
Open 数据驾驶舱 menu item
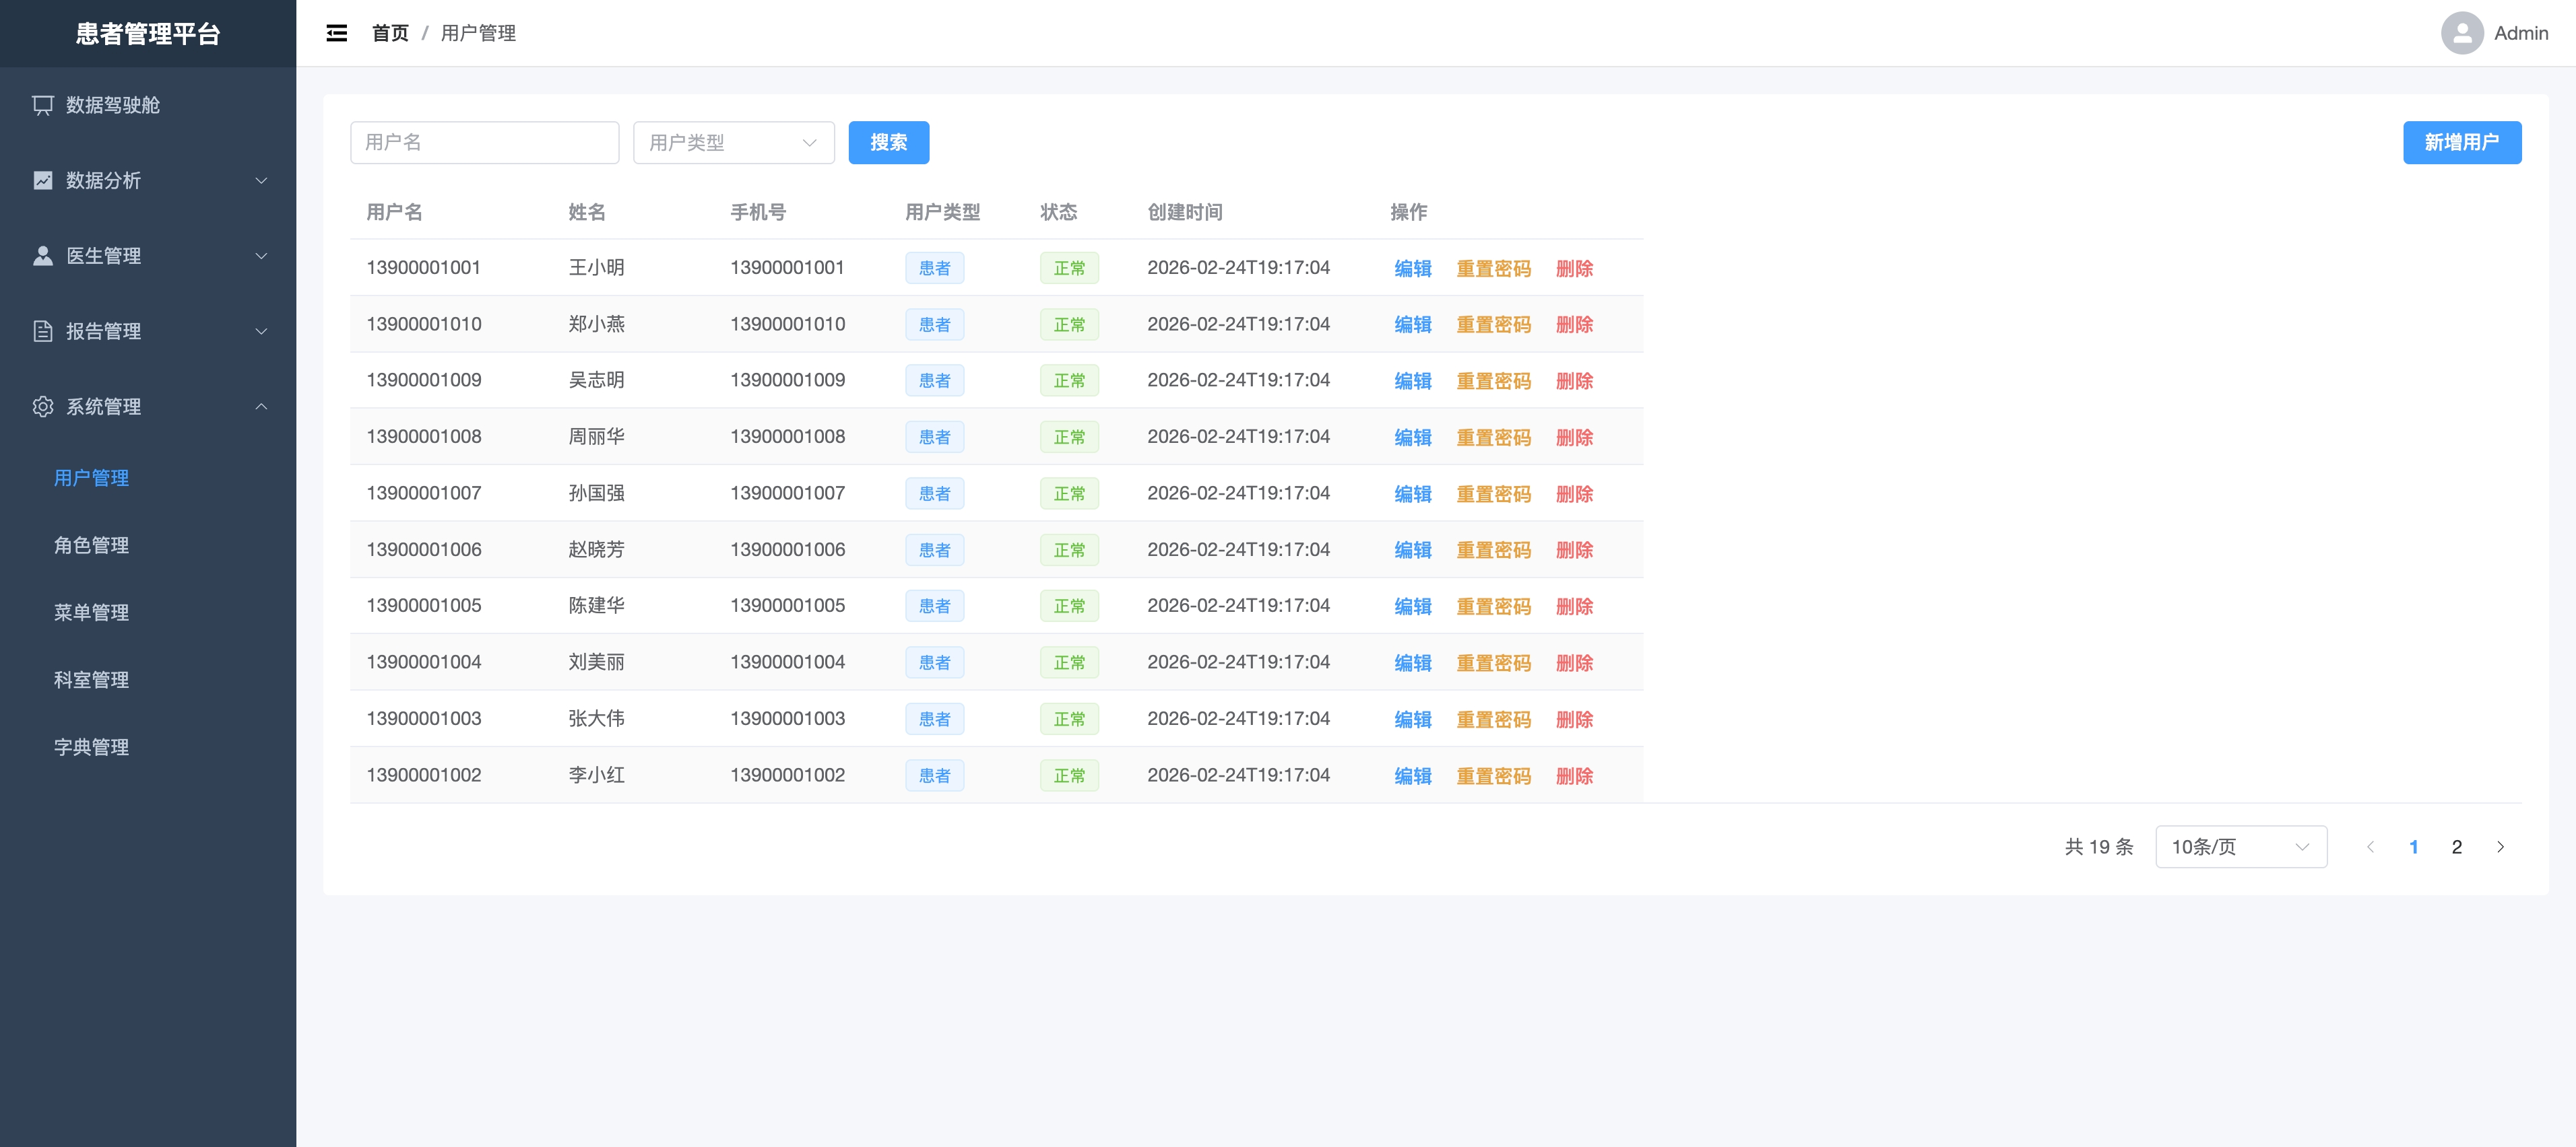tap(148, 105)
